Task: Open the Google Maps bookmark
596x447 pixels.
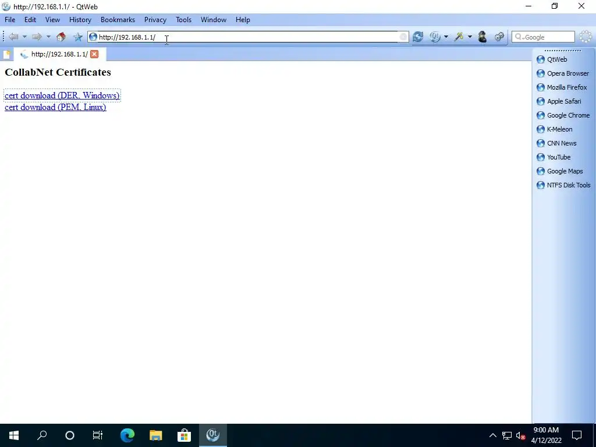Action: point(560,172)
